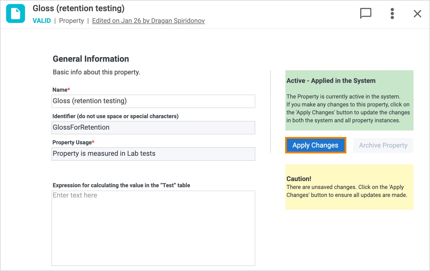Screen dimensions: 430x271
Task: Click the Apply Changes button
Action: [x=315, y=145]
